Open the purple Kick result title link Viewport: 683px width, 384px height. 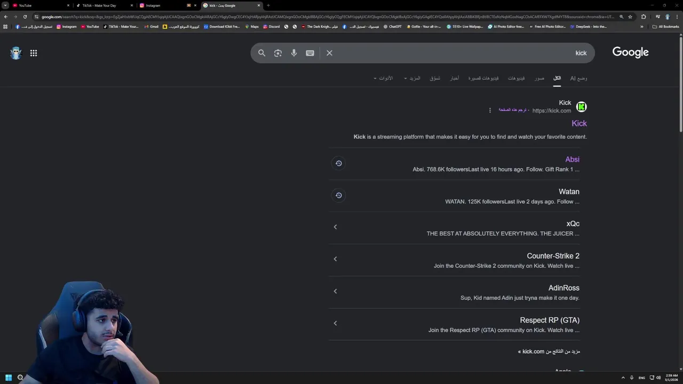tap(579, 123)
